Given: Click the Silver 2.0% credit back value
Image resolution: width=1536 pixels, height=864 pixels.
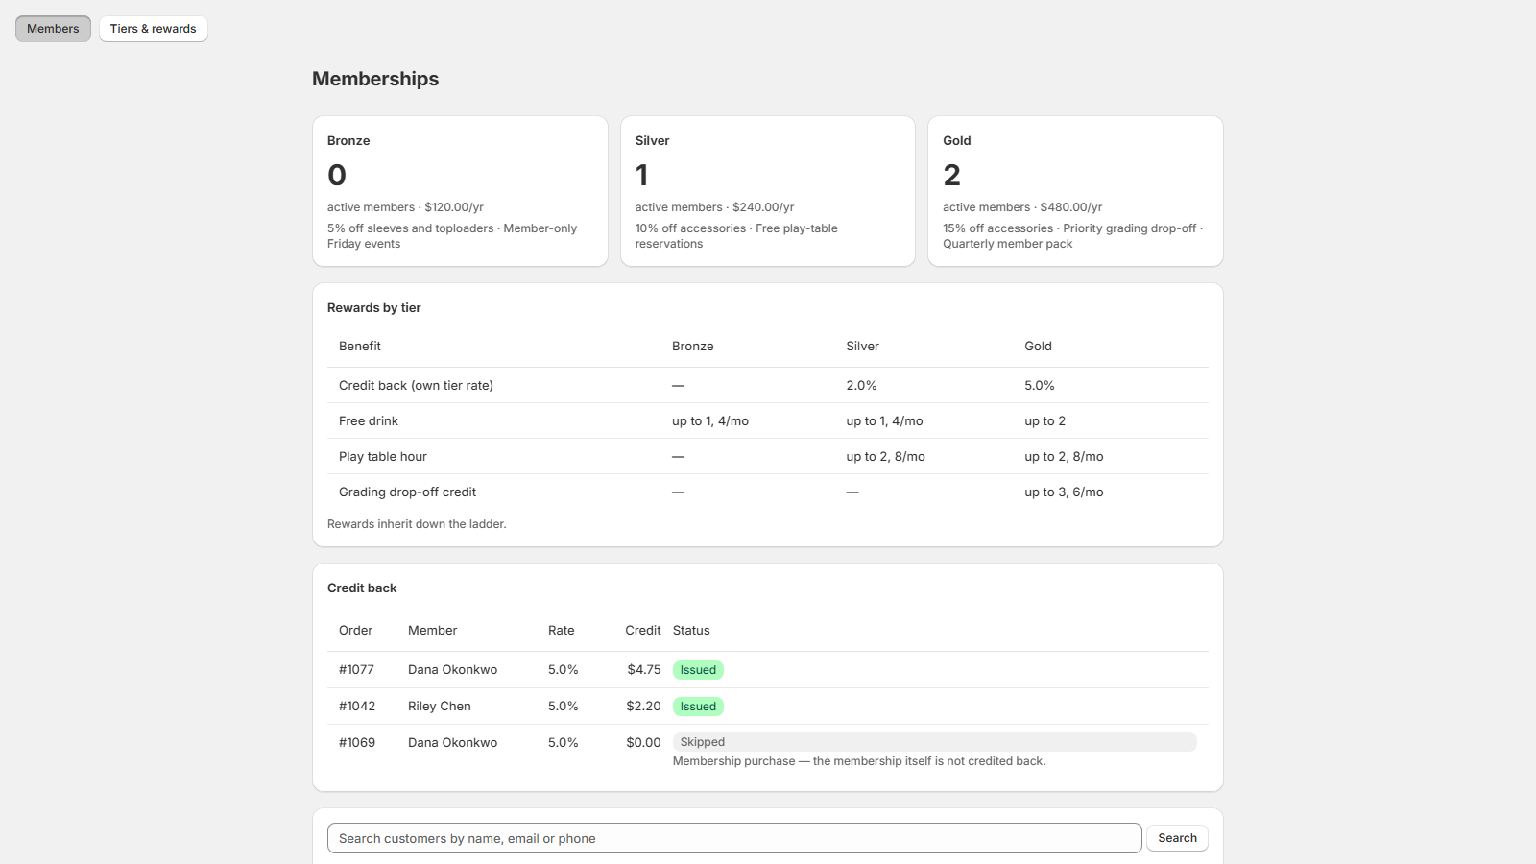Looking at the screenshot, I should [x=861, y=385].
